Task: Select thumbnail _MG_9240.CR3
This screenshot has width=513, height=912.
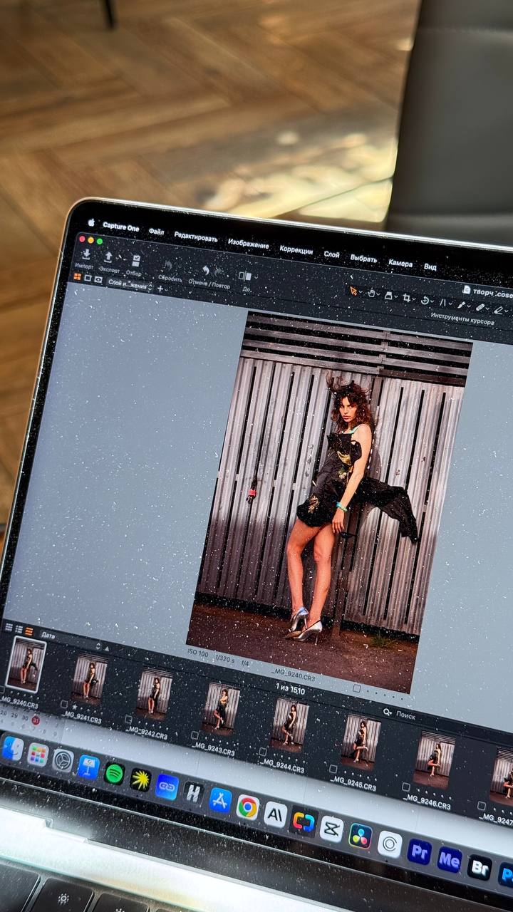Action: 26,664
